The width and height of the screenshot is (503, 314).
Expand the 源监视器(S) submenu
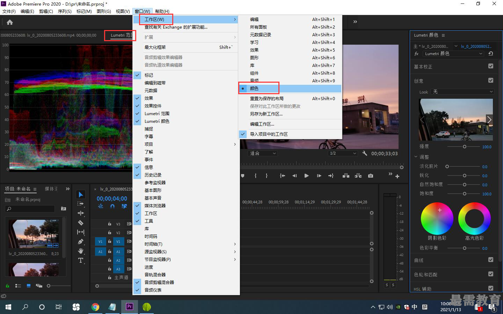(186, 252)
